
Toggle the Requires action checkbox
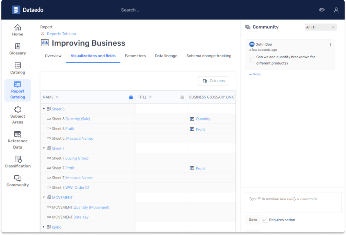click(265, 220)
